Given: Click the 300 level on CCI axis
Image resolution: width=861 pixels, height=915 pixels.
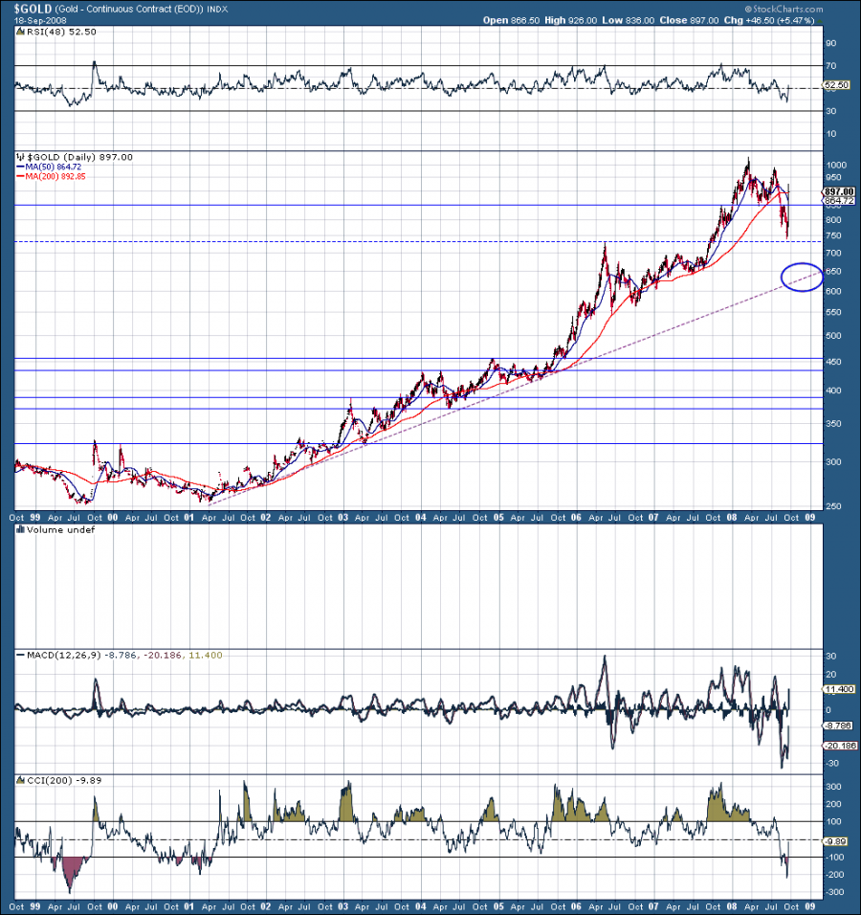Looking at the screenshot, I should pyautogui.click(x=833, y=787).
